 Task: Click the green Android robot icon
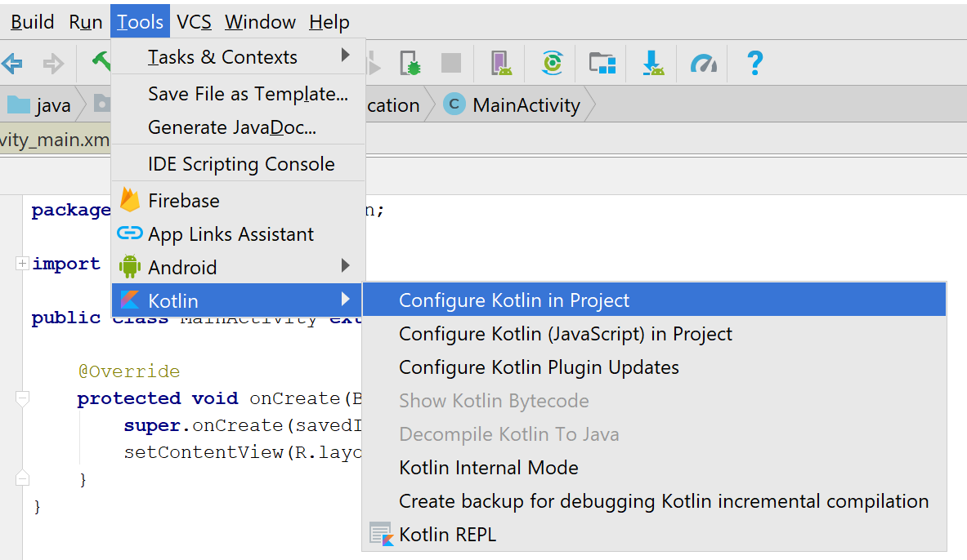(130, 267)
